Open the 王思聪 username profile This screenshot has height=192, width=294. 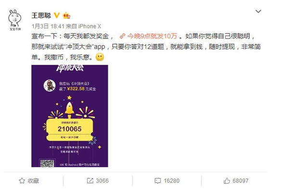point(41,15)
